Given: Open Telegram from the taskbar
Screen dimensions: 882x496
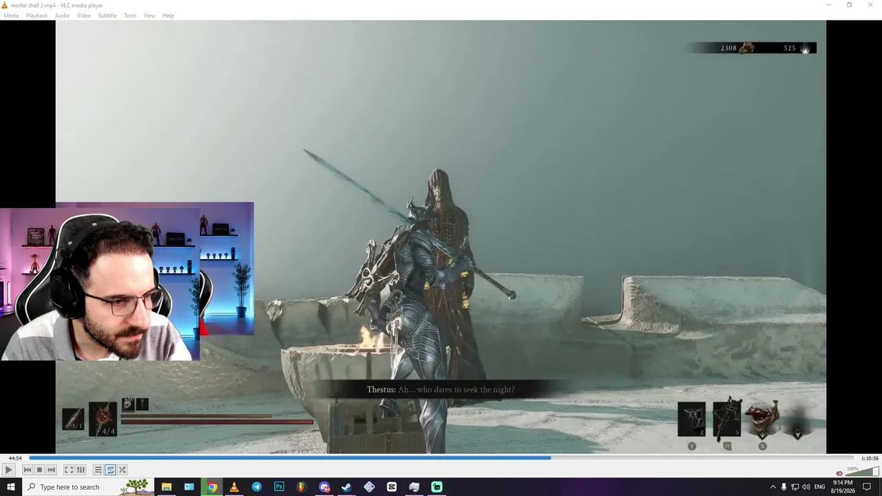Looking at the screenshot, I should pos(256,487).
